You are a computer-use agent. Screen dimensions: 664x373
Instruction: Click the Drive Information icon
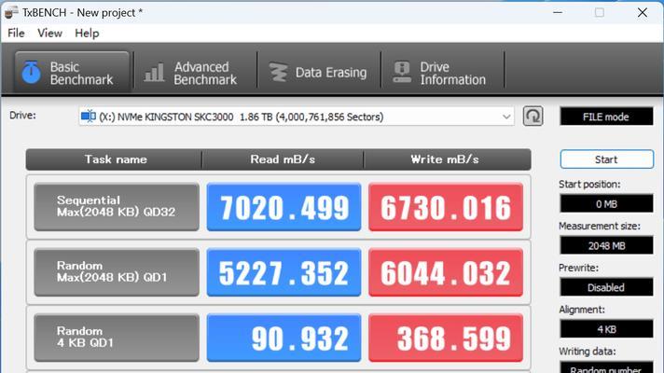click(402, 73)
